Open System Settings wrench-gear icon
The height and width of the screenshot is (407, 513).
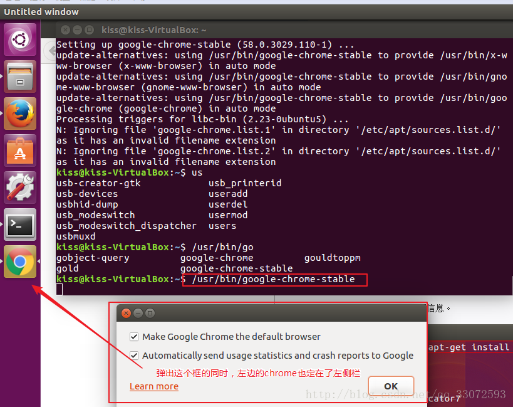click(x=20, y=188)
